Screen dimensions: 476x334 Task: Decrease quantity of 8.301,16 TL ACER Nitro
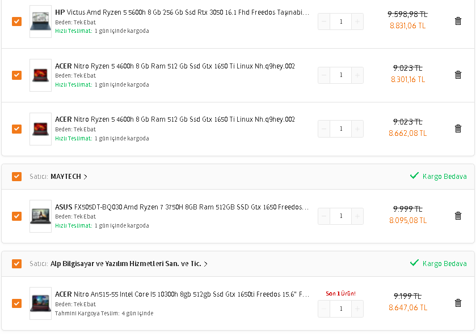[x=324, y=75]
